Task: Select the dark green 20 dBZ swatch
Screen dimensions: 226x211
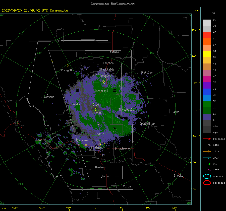Action: [x=207, y=110]
